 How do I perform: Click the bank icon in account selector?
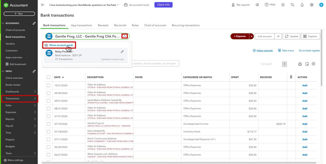[49, 37]
